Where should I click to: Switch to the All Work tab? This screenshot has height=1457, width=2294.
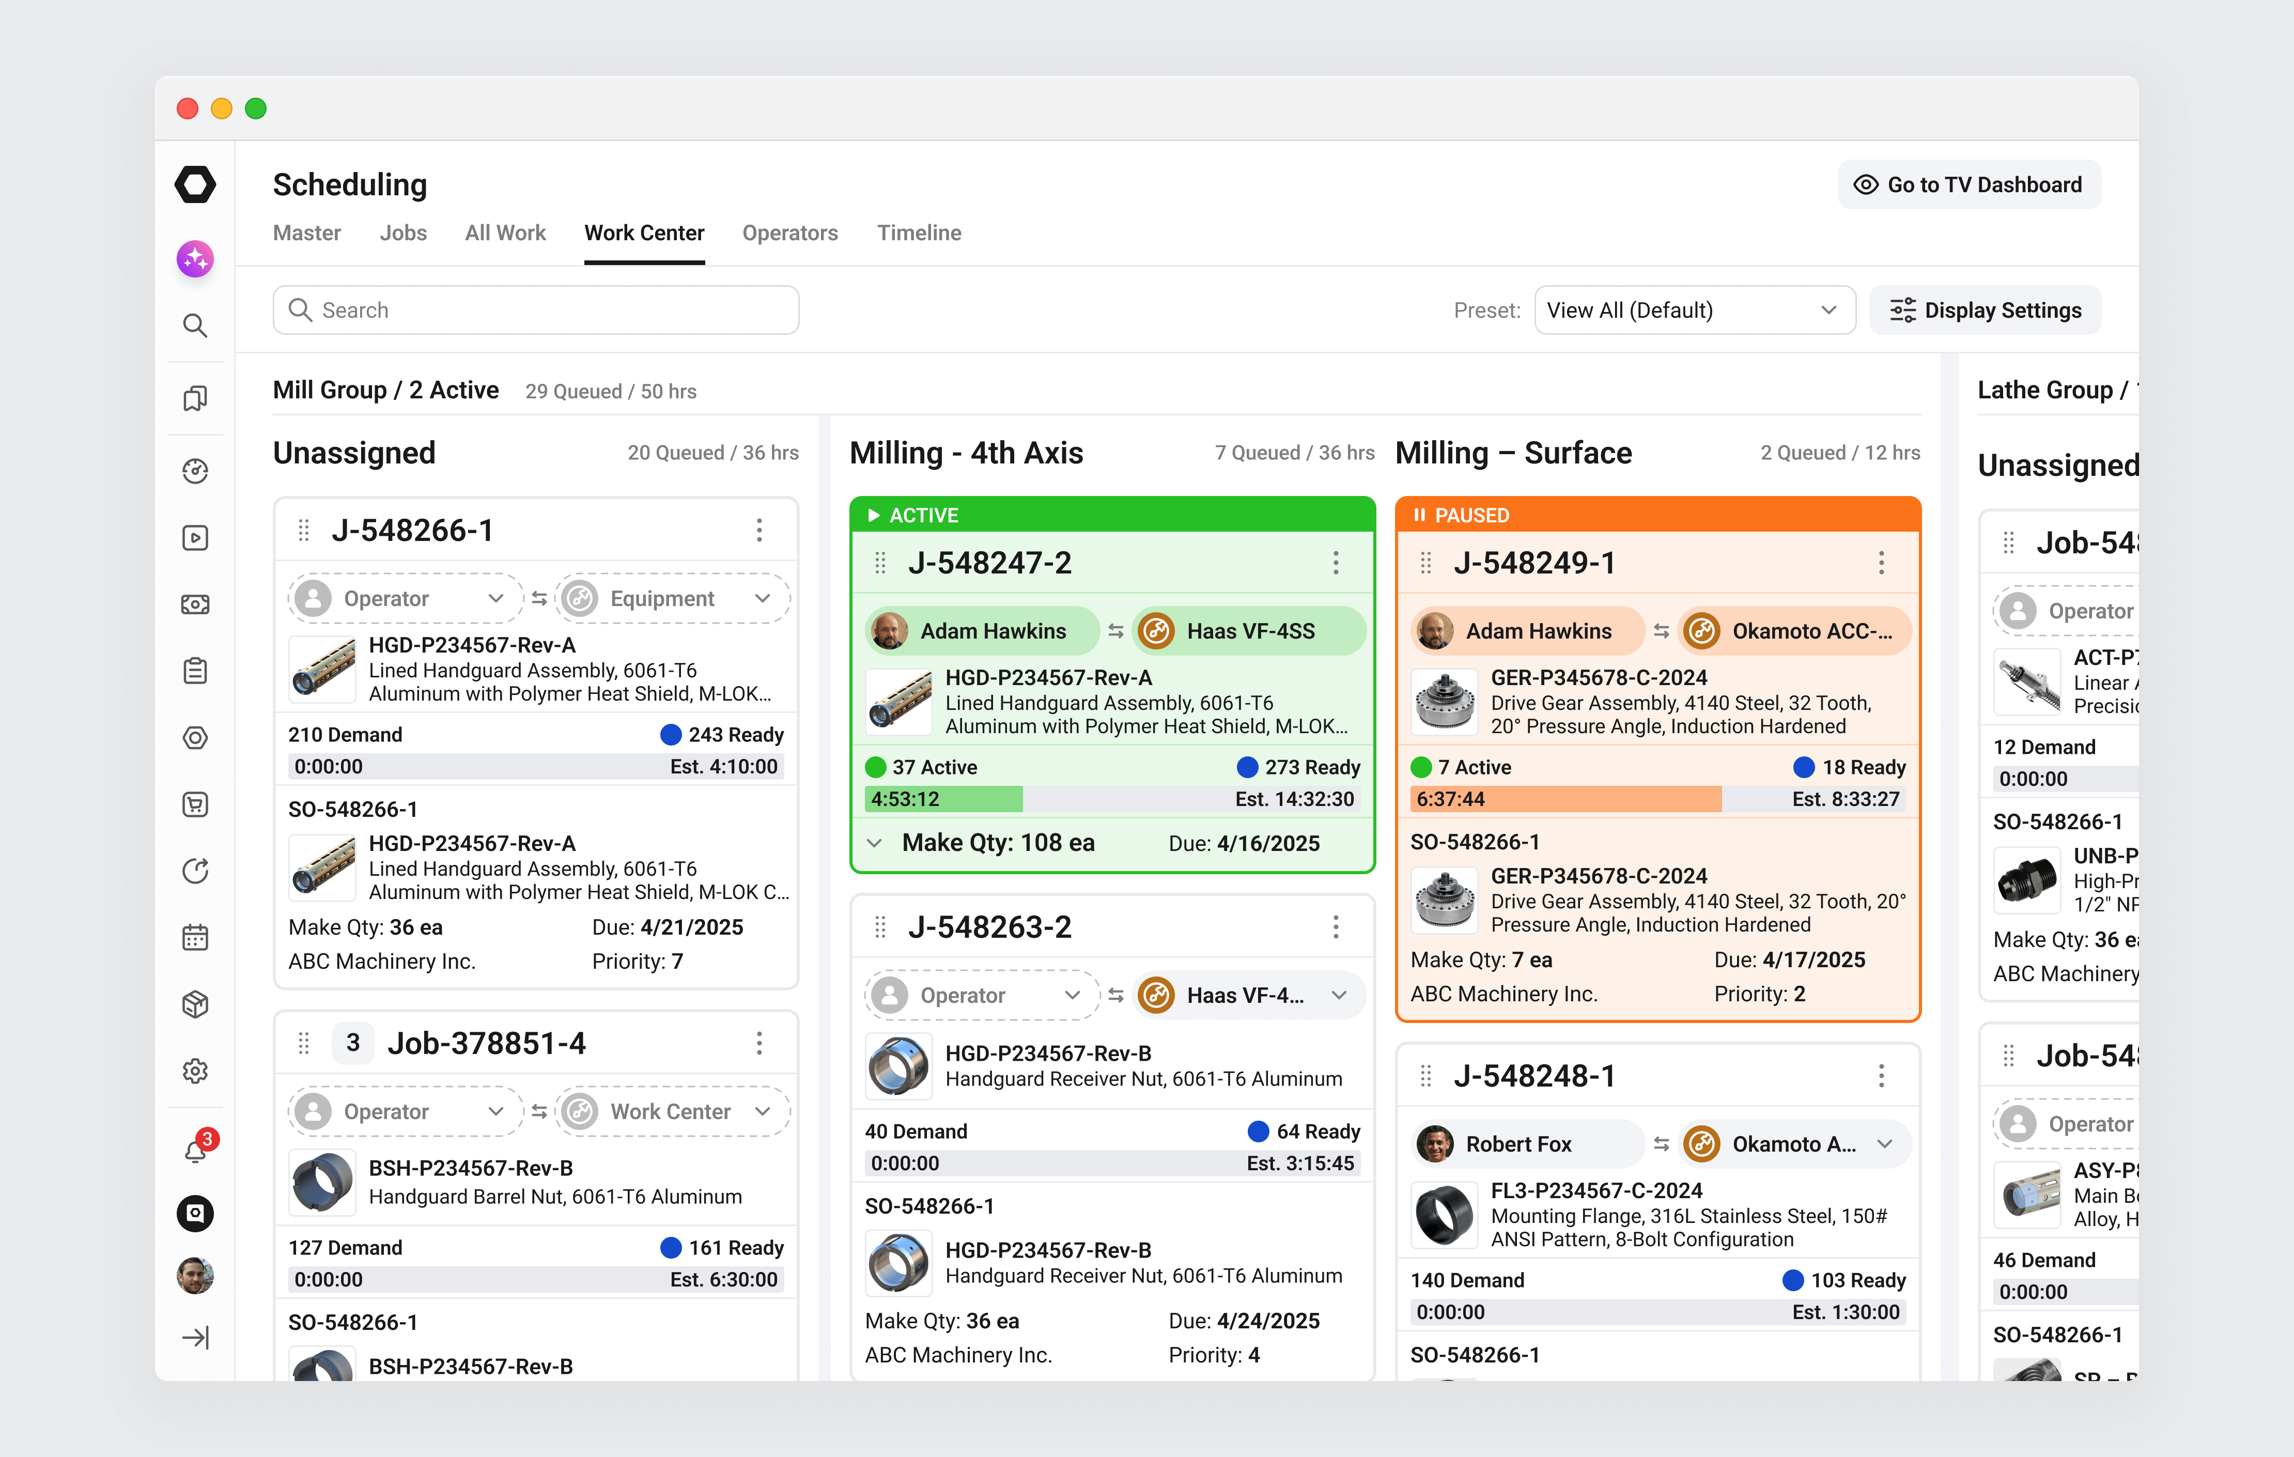point(505,233)
